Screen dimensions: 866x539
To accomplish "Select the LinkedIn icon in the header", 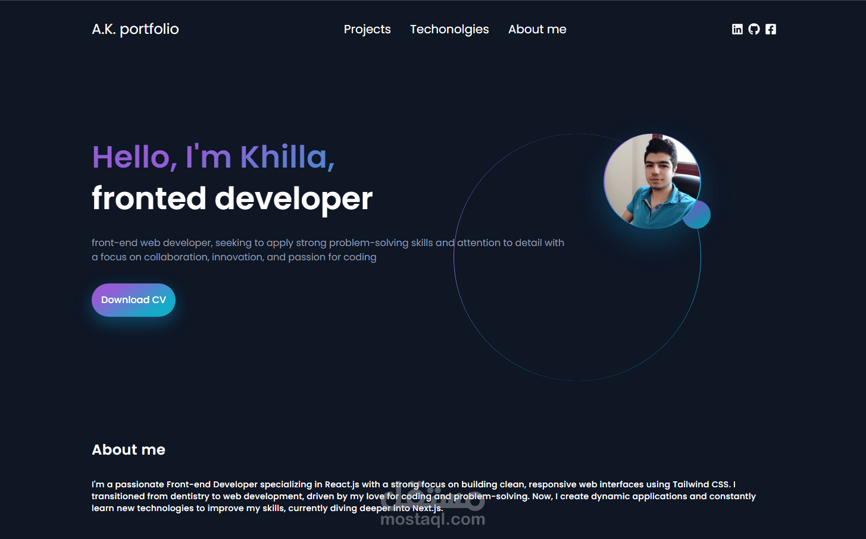I will 737,29.
